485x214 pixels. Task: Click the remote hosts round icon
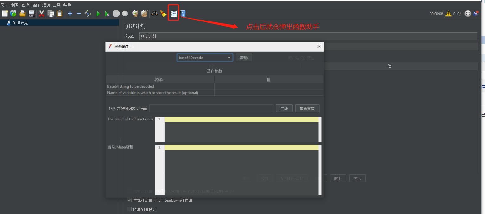pyautogui.click(x=468, y=14)
